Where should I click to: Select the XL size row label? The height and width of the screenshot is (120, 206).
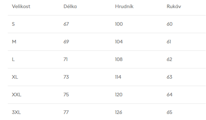[x=15, y=77]
